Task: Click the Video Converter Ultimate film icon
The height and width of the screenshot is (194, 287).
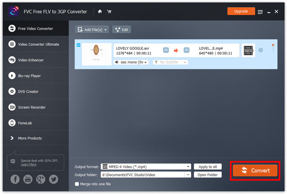Action: [12, 44]
